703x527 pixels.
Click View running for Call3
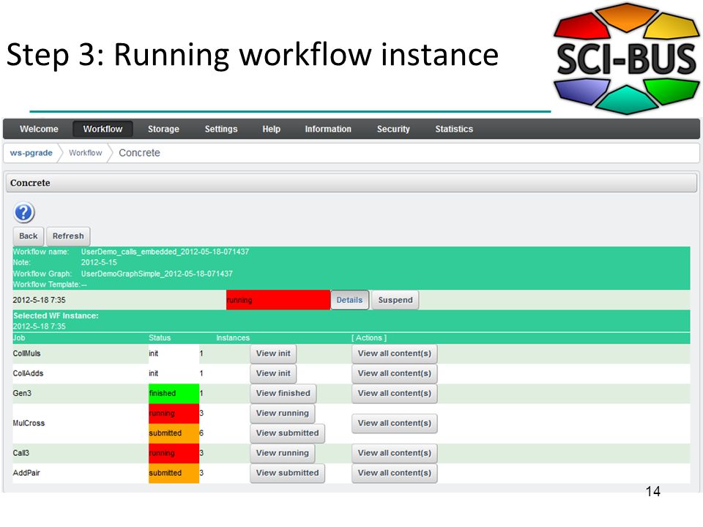pyautogui.click(x=283, y=453)
